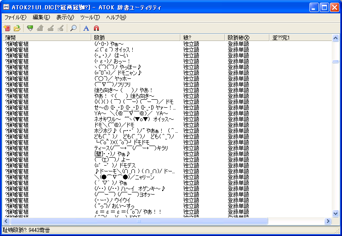Select the row containing ドモドモ
The height and width of the screenshot is (236, 342).
(x=167, y=142)
